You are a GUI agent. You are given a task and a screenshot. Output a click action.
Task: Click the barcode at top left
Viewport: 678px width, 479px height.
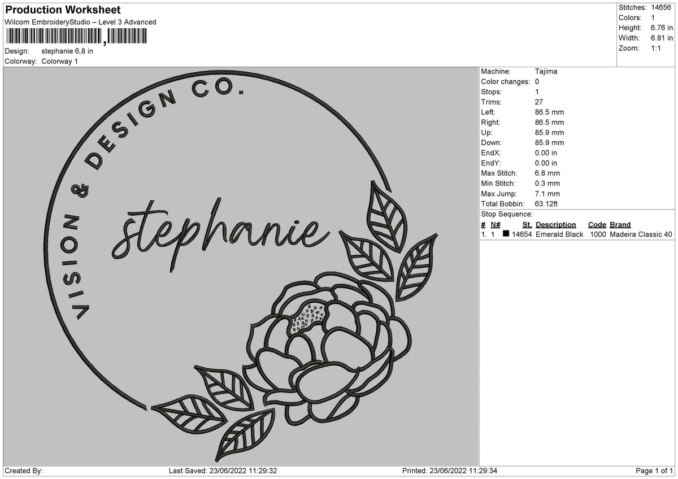point(76,37)
